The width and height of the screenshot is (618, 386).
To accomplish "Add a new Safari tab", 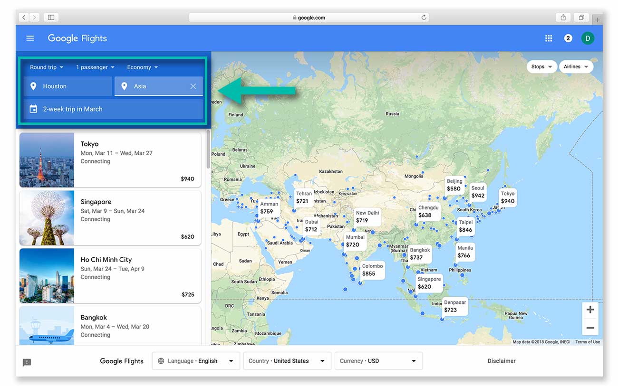I will pos(597,19).
